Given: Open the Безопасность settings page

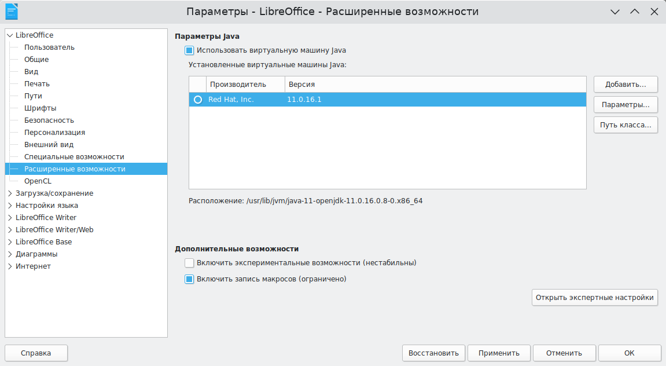Looking at the screenshot, I should [x=49, y=120].
